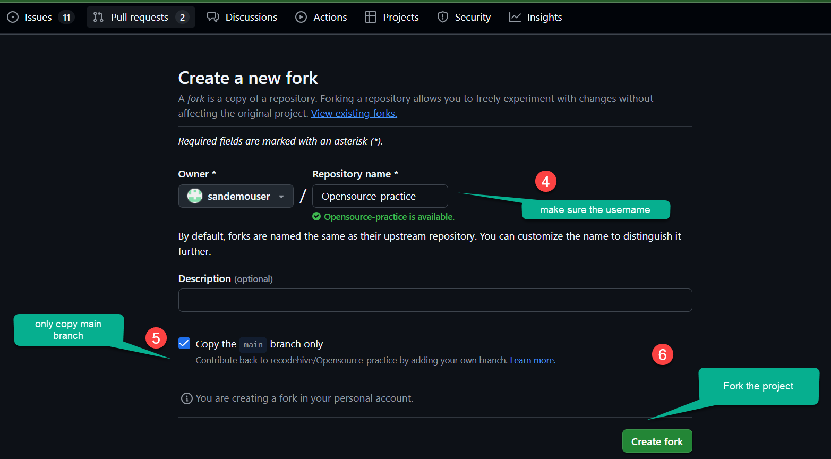
Task: Click the green availability checkmark icon
Action: (x=317, y=217)
